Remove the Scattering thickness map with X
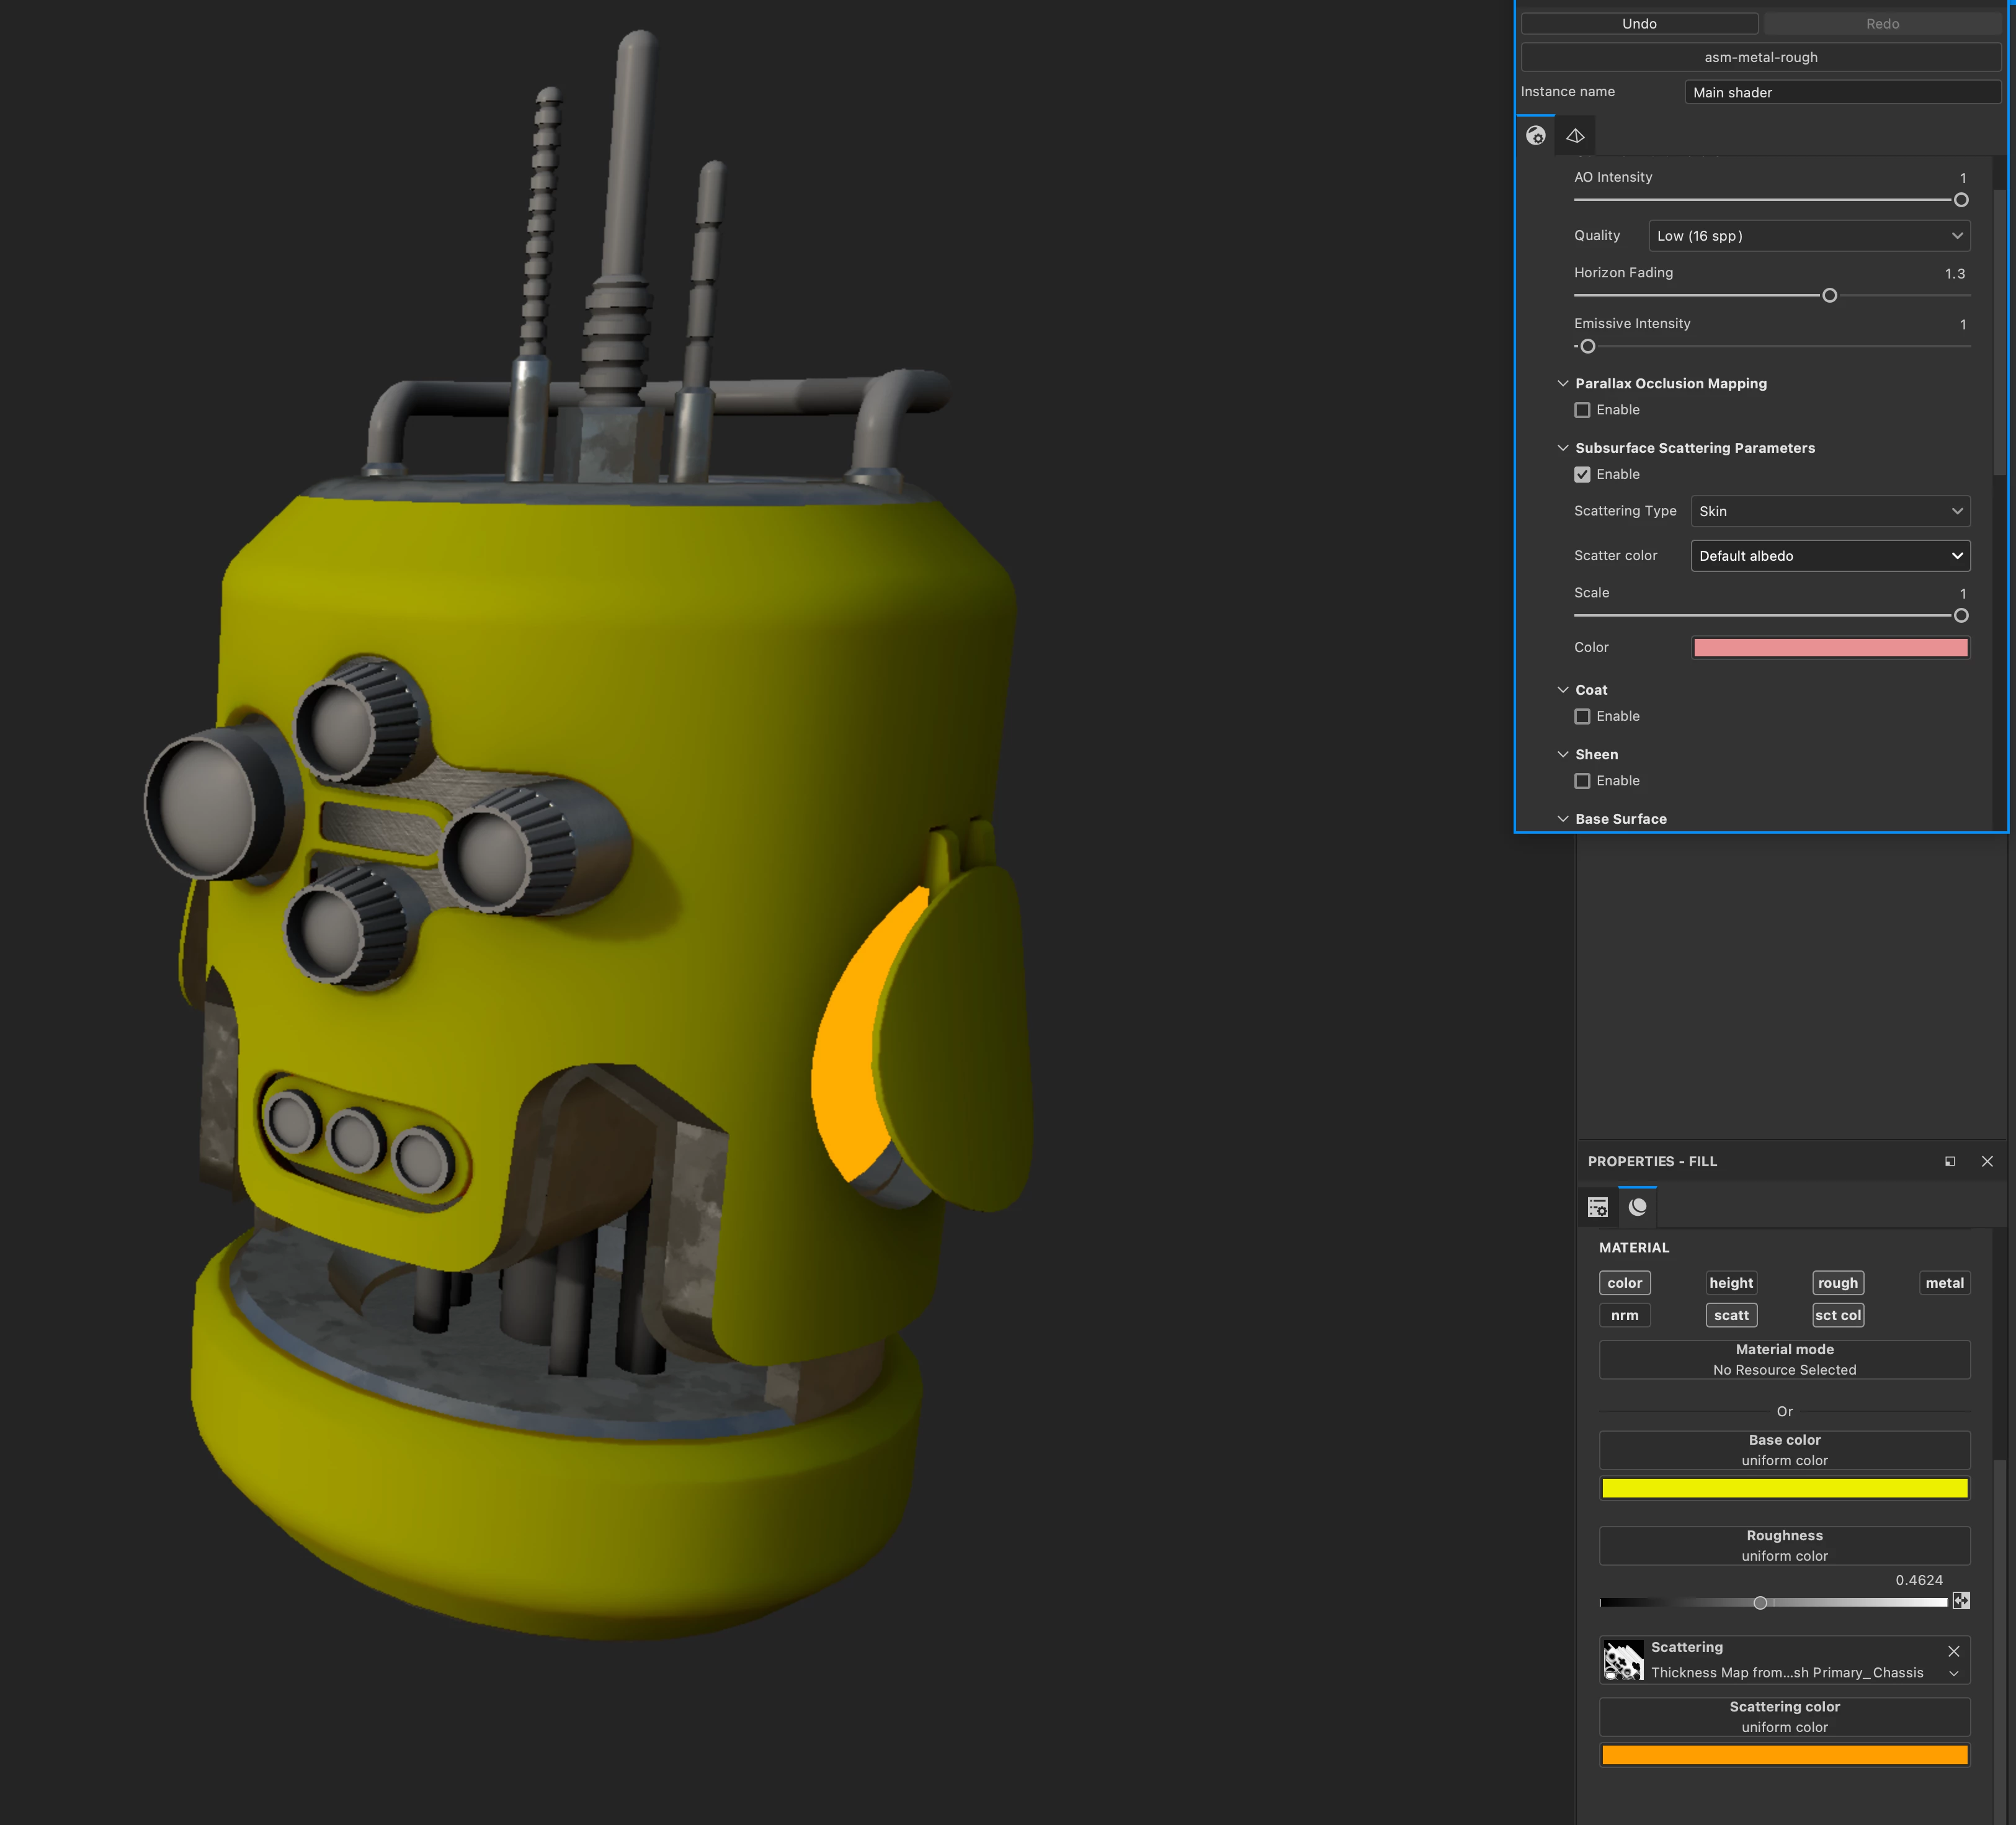This screenshot has width=2016, height=1825. click(x=1953, y=1651)
